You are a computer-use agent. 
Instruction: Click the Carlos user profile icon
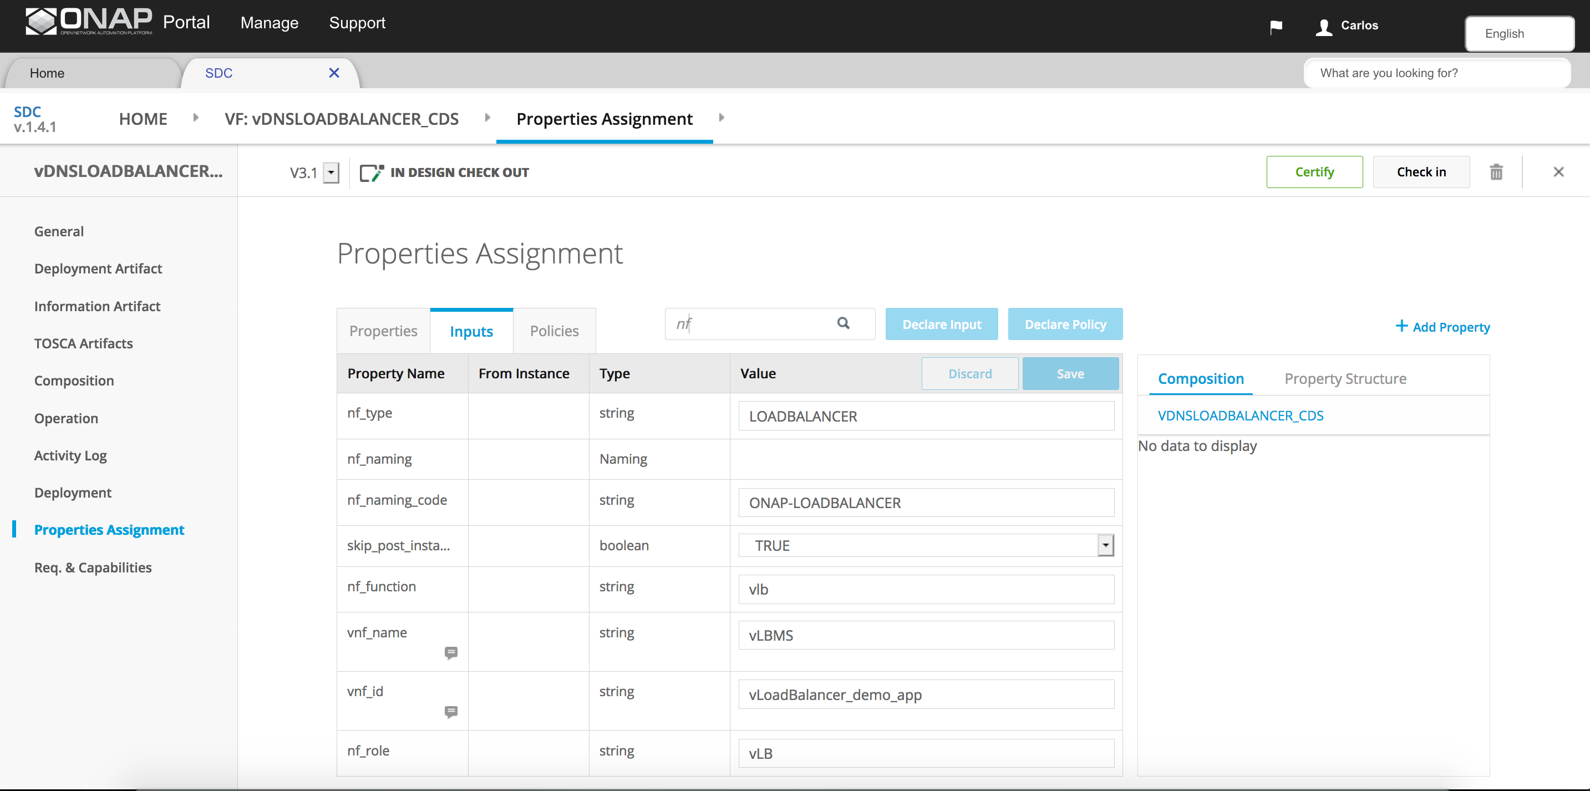[1323, 27]
